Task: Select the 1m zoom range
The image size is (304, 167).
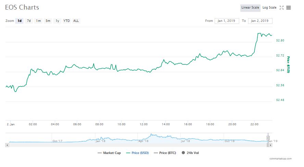Action: point(38,21)
